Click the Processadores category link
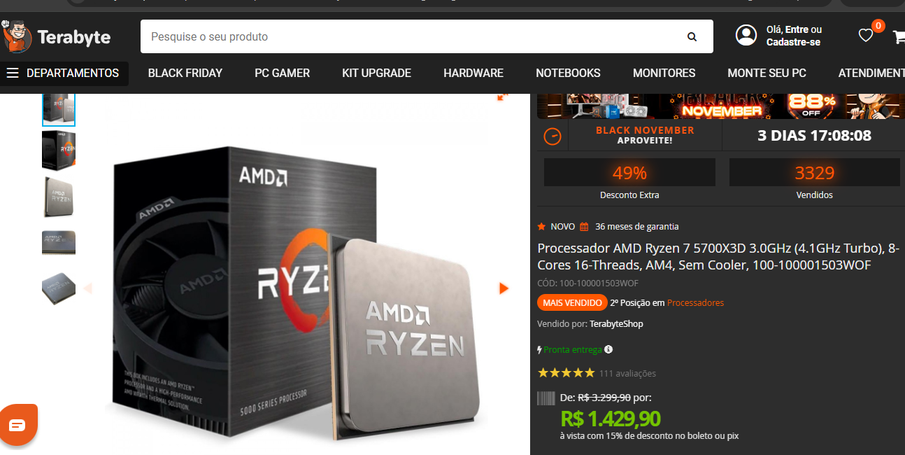 coord(695,303)
